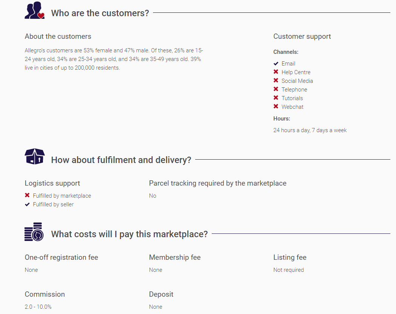Click the customers people-with-heart icon
The width and height of the screenshot is (396, 314).
point(34,11)
